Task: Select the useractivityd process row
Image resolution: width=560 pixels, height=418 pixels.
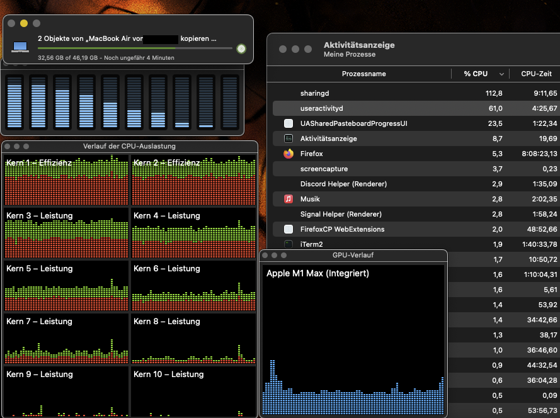Action: pyautogui.click(x=416, y=108)
